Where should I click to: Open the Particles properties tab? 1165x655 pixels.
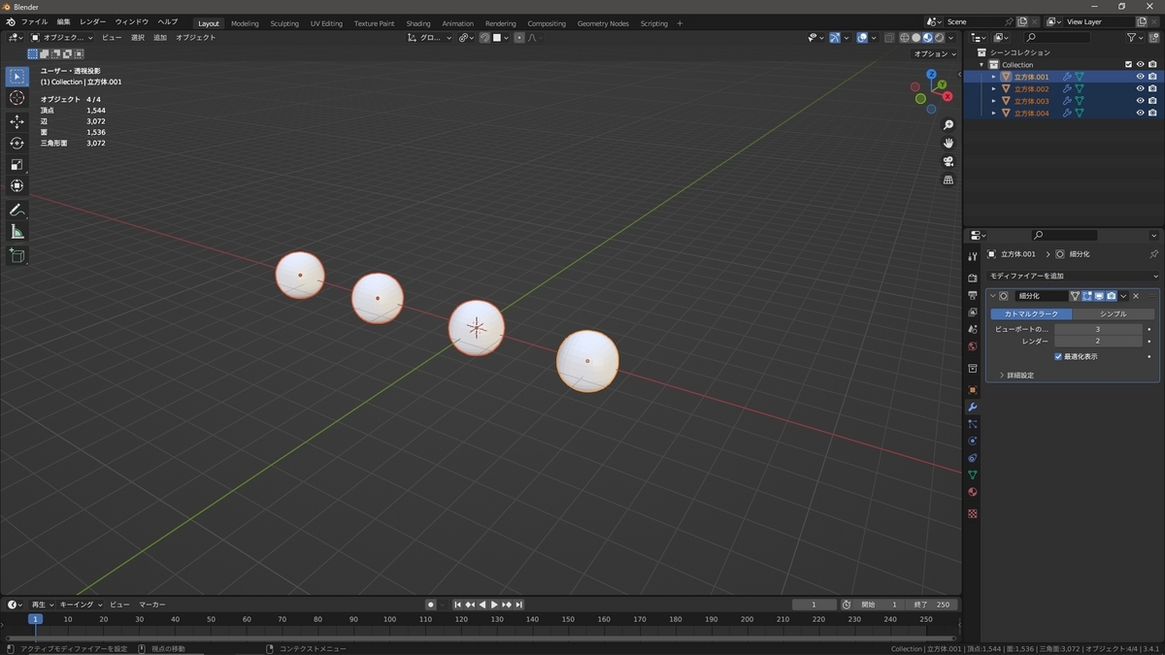(972, 424)
